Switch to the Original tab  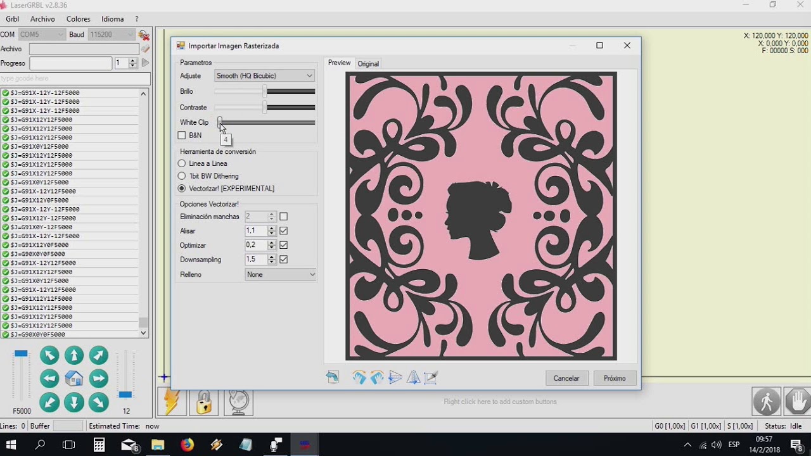(368, 63)
